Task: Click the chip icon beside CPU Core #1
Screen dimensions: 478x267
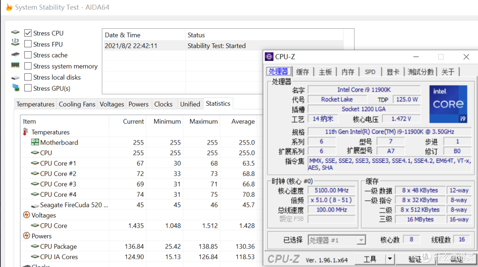Action: point(35,163)
